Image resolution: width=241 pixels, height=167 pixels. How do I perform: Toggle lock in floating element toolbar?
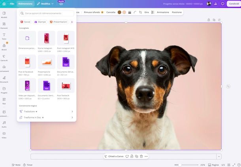(x=132, y=156)
